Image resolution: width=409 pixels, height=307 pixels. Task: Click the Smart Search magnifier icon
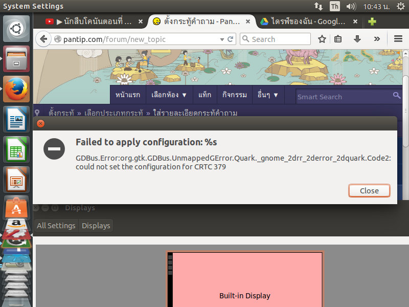(397, 95)
